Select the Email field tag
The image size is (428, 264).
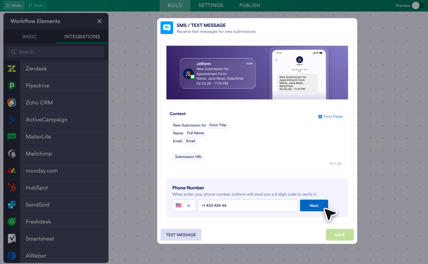tap(191, 141)
